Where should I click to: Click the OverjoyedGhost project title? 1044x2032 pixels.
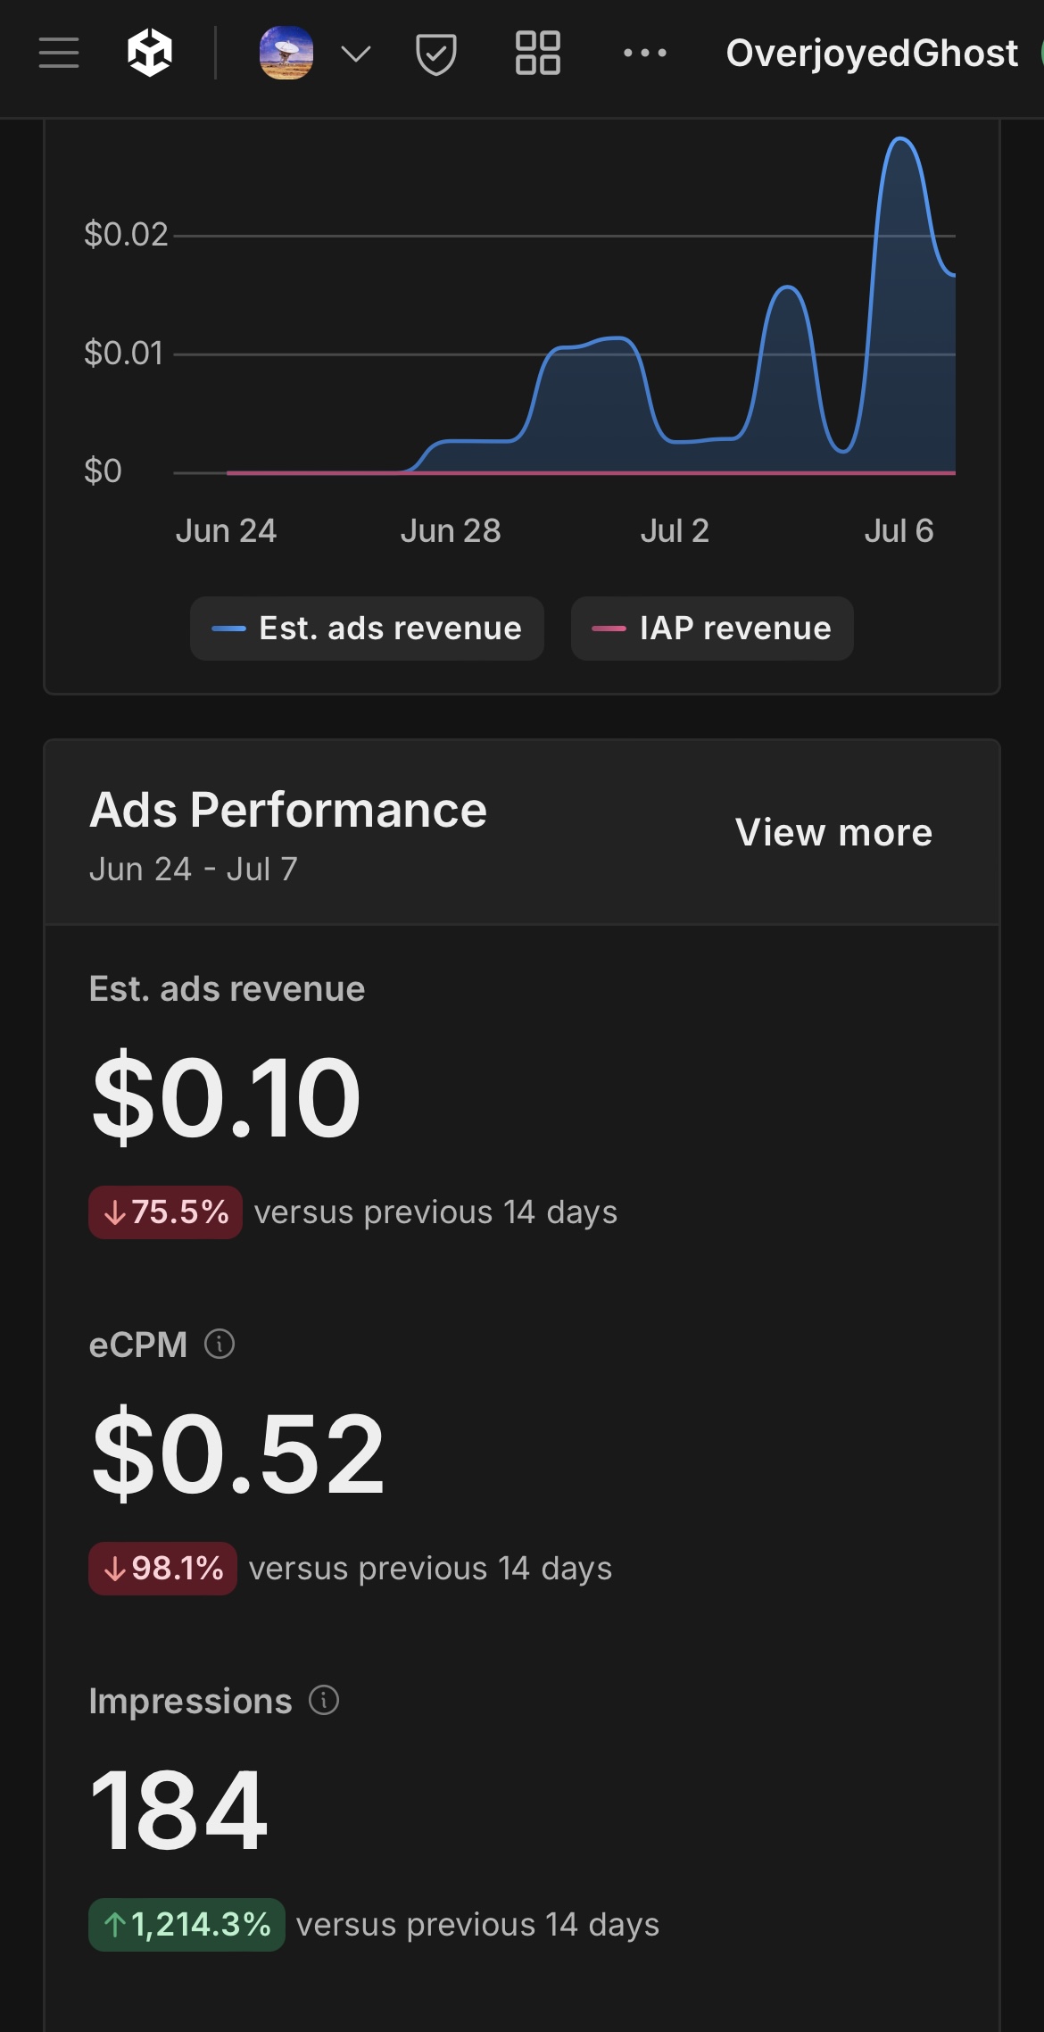pyautogui.click(x=872, y=54)
